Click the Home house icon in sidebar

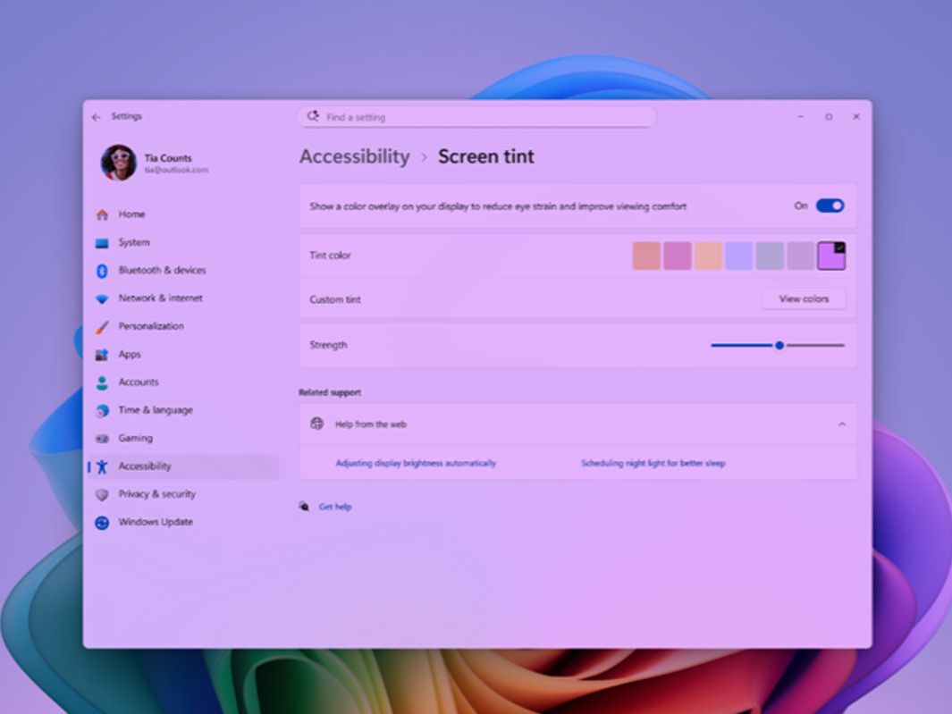pos(102,214)
